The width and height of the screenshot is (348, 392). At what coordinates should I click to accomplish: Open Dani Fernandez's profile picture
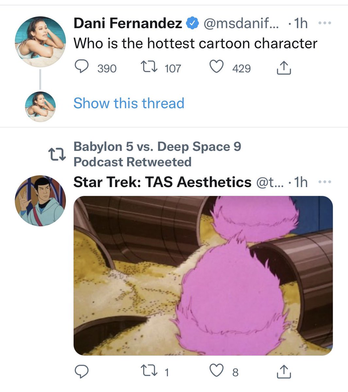pyautogui.click(x=40, y=42)
